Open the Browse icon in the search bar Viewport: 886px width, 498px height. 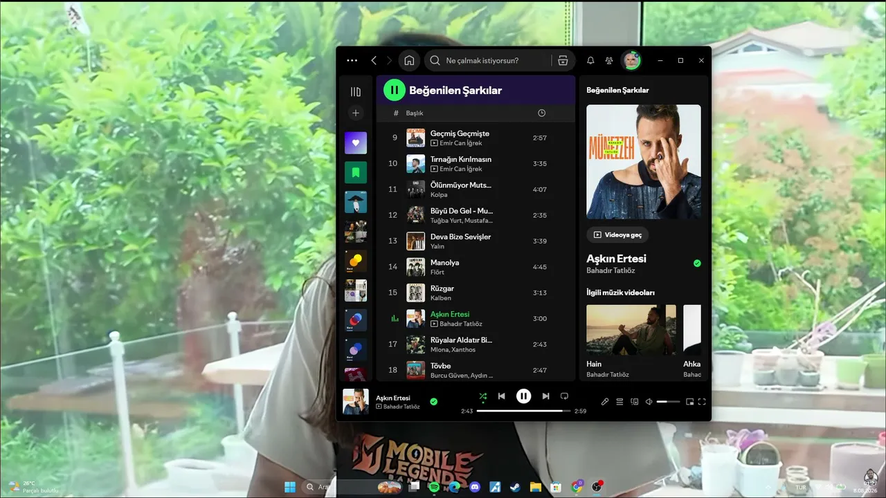pos(563,60)
